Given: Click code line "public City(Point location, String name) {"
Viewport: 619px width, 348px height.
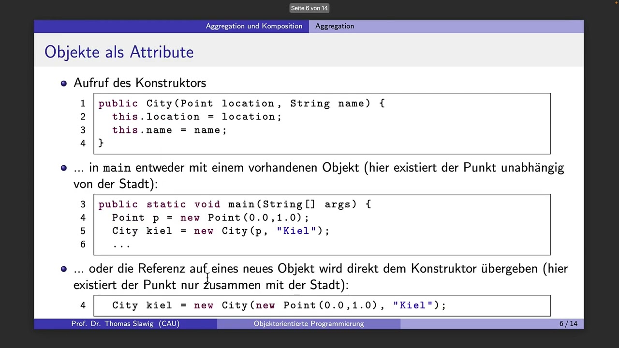Looking at the screenshot, I should click(x=241, y=103).
